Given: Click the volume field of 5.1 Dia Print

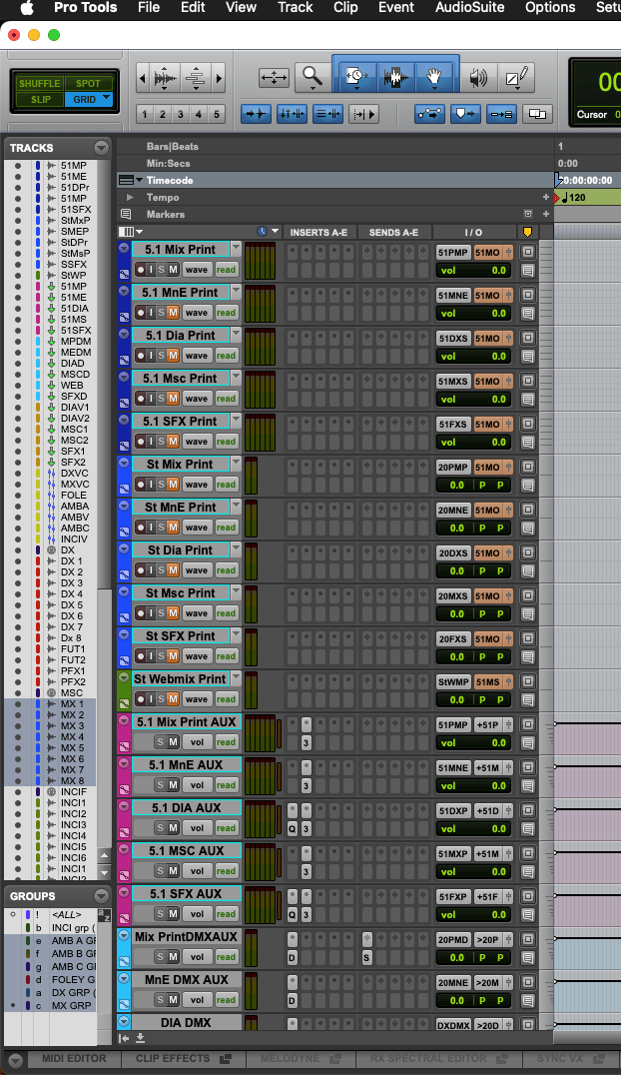Looking at the screenshot, I should 473,356.
